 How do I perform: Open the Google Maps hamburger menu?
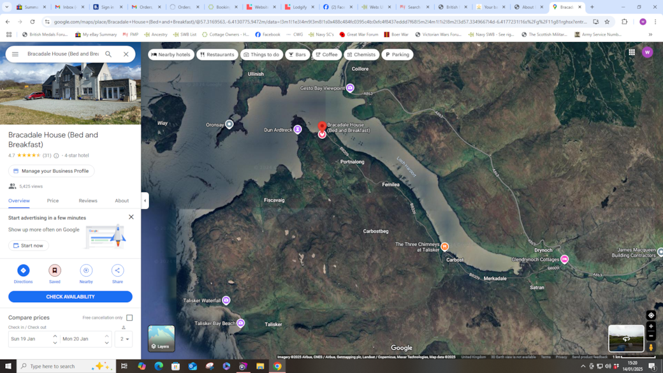click(15, 54)
